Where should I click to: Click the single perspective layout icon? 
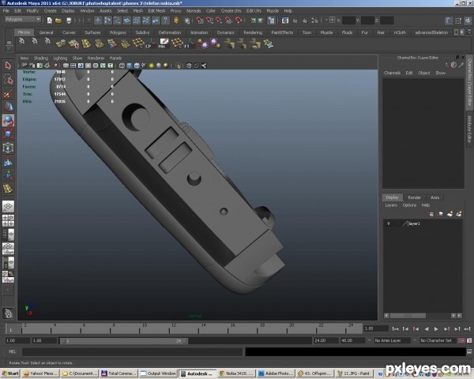coord(8,207)
